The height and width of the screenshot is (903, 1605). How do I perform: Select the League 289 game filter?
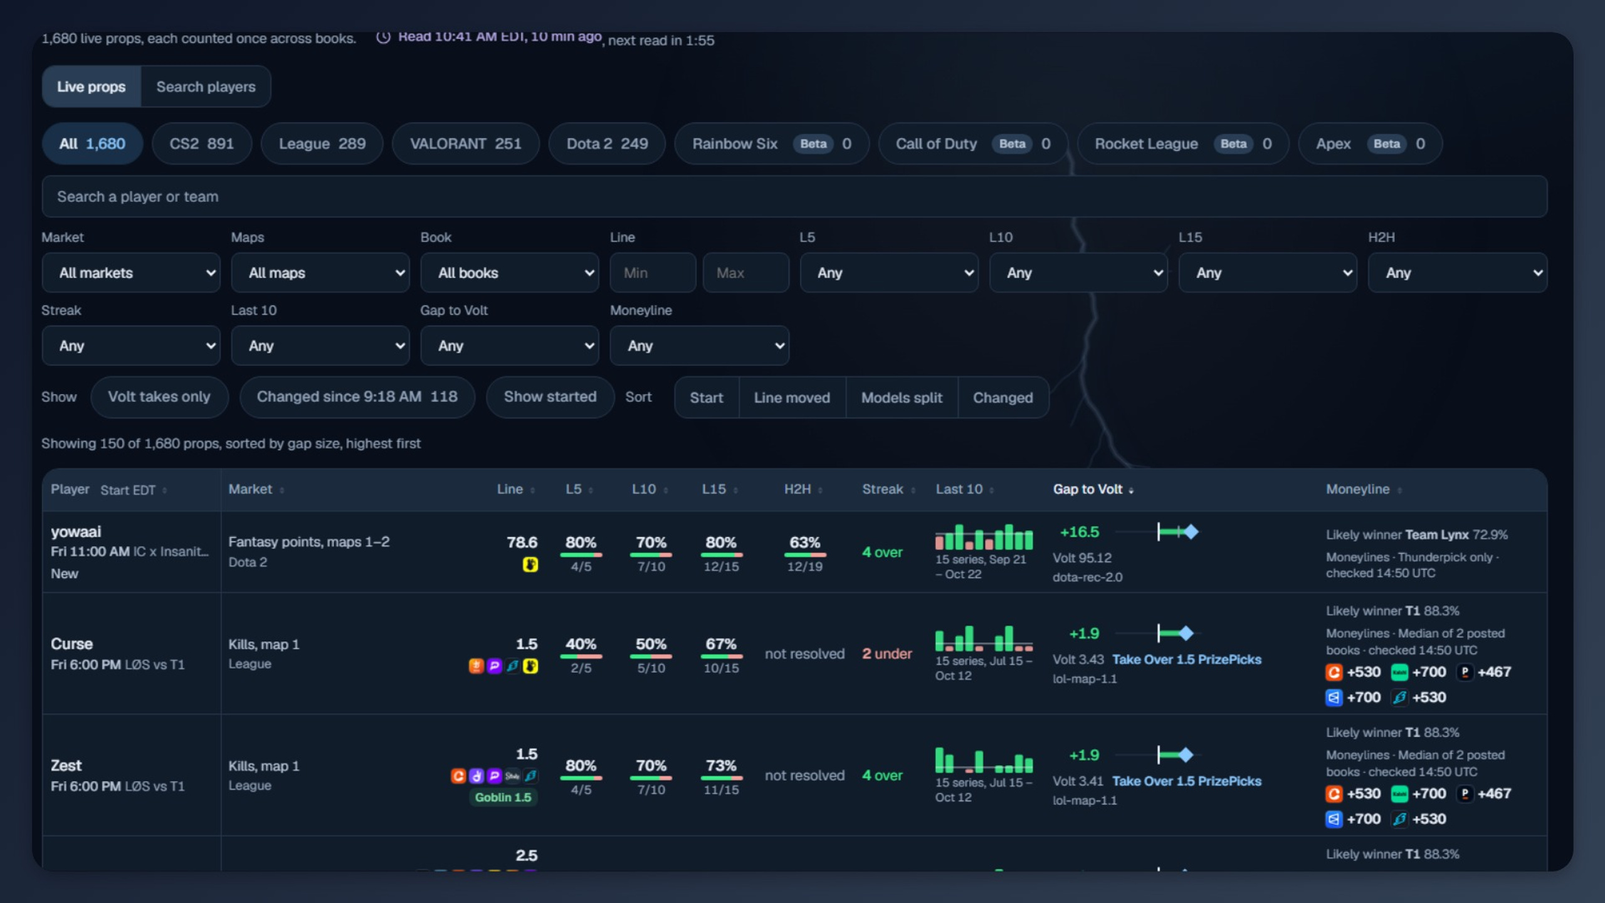coord(322,144)
